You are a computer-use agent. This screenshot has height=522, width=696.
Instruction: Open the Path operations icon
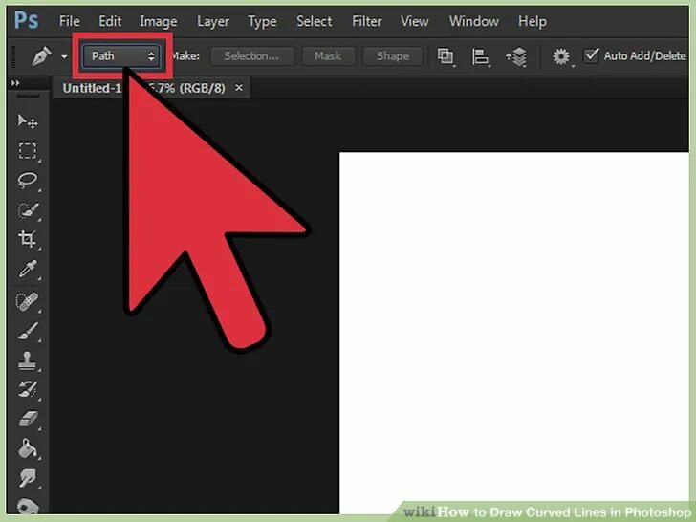coord(446,56)
